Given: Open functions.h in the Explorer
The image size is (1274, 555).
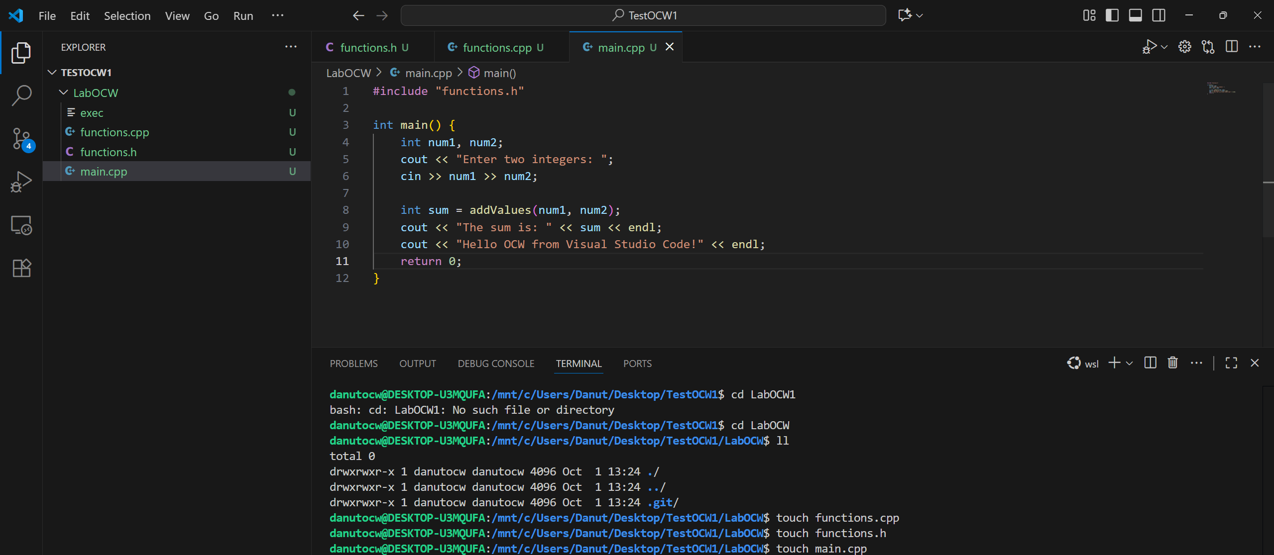Looking at the screenshot, I should [x=108, y=152].
